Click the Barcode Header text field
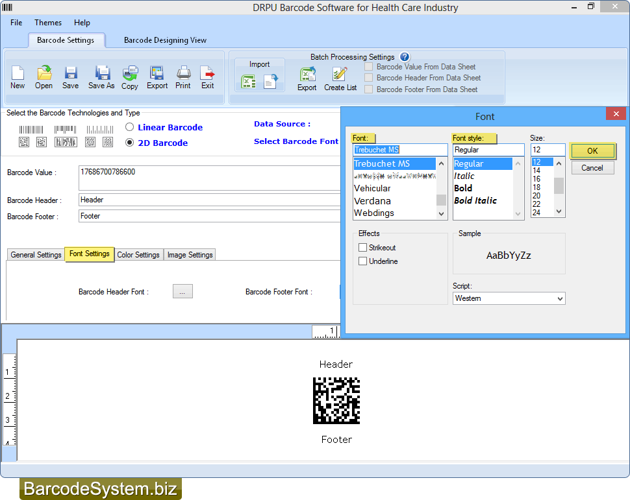The height and width of the screenshot is (500, 630). [210, 200]
